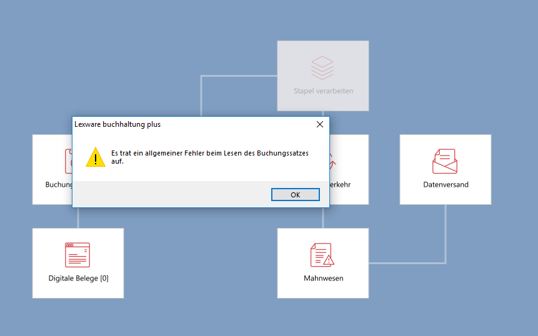
Task: Click the Datenversand label
Action: pyautogui.click(x=446, y=184)
